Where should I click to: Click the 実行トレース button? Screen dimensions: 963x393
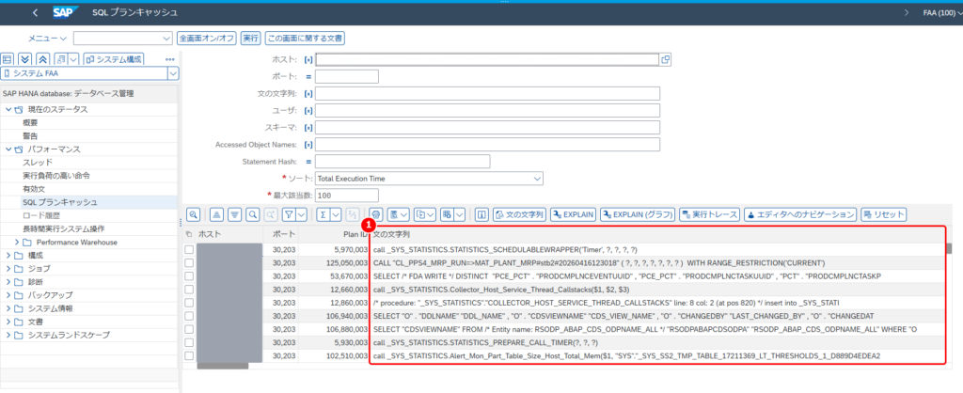[x=709, y=214]
